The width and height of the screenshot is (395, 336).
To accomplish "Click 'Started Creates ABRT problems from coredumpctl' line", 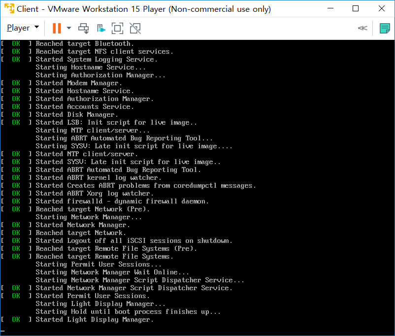I will coord(146,186).
